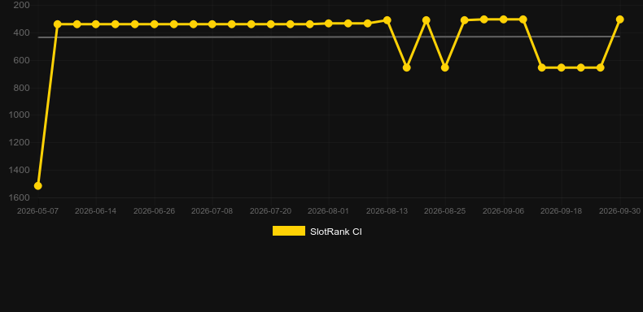Click the 2026-07-08 x-axis date label
The height and width of the screenshot is (312, 643).
[212, 211]
